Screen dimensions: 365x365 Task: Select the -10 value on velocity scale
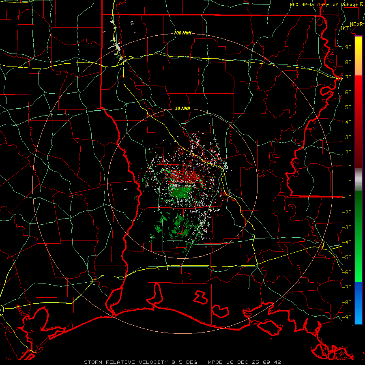tap(347, 198)
